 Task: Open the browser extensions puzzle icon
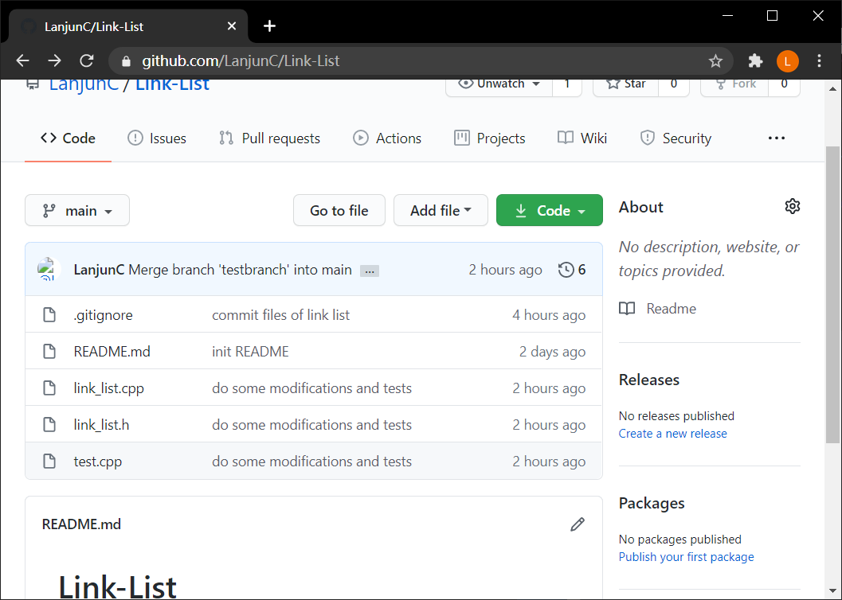755,60
